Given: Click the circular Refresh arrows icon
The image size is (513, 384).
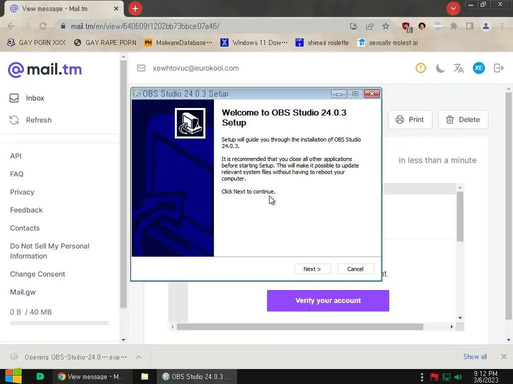Looking at the screenshot, I should click(x=14, y=120).
